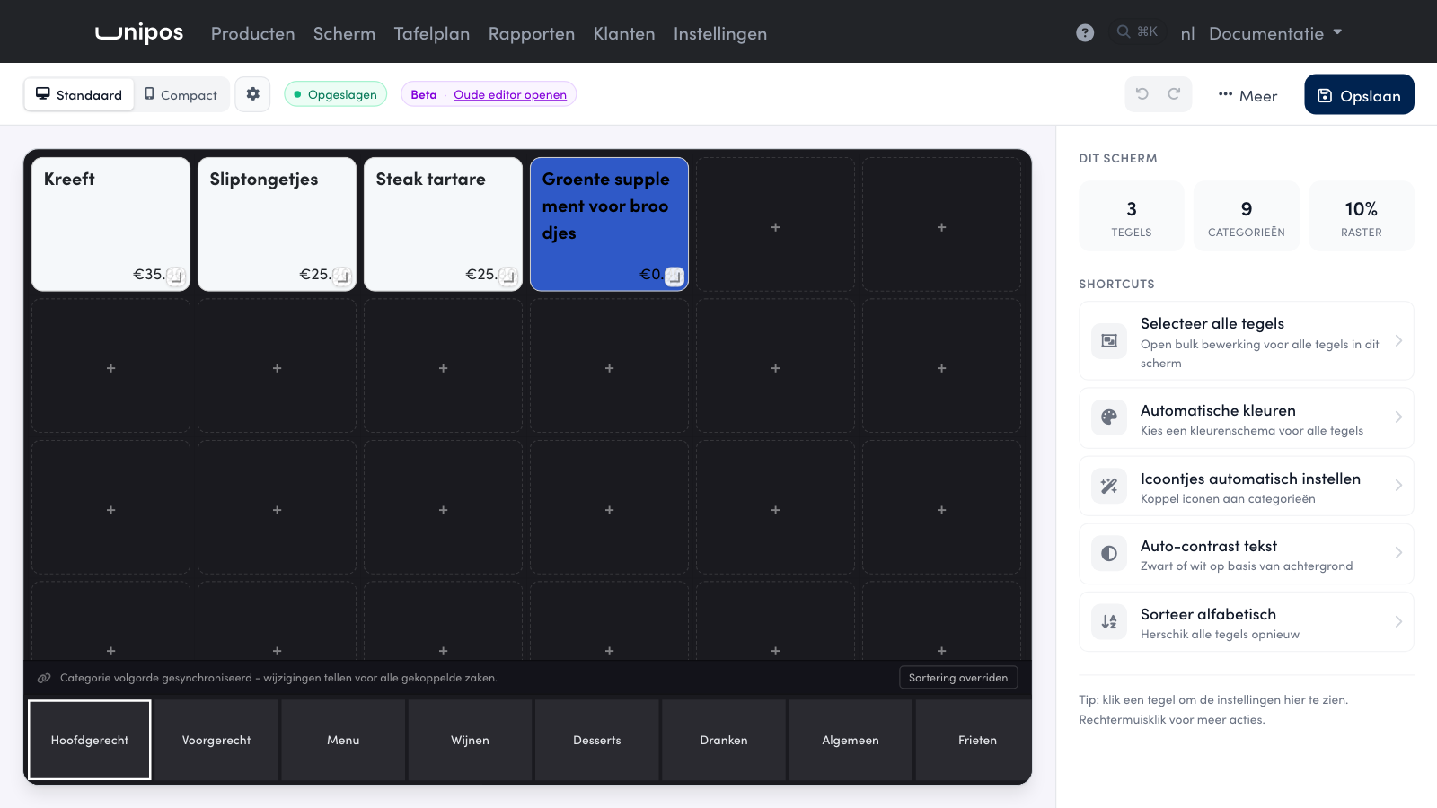Click the small square icon on the Kreeft tile
Screen dimensions: 1437x808
click(176, 277)
